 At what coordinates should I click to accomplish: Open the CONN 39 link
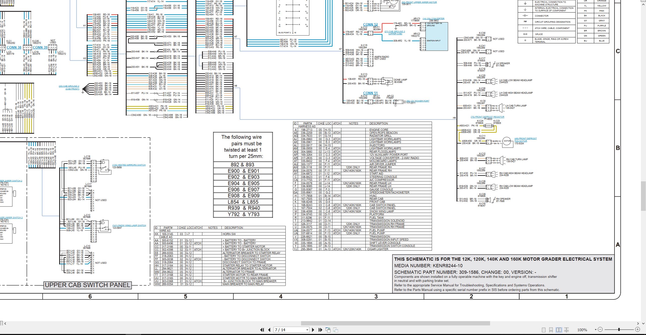click(x=40, y=47)
